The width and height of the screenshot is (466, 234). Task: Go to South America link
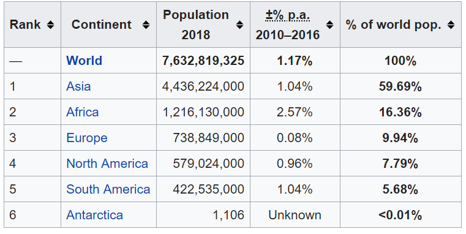tap(108, 189)
